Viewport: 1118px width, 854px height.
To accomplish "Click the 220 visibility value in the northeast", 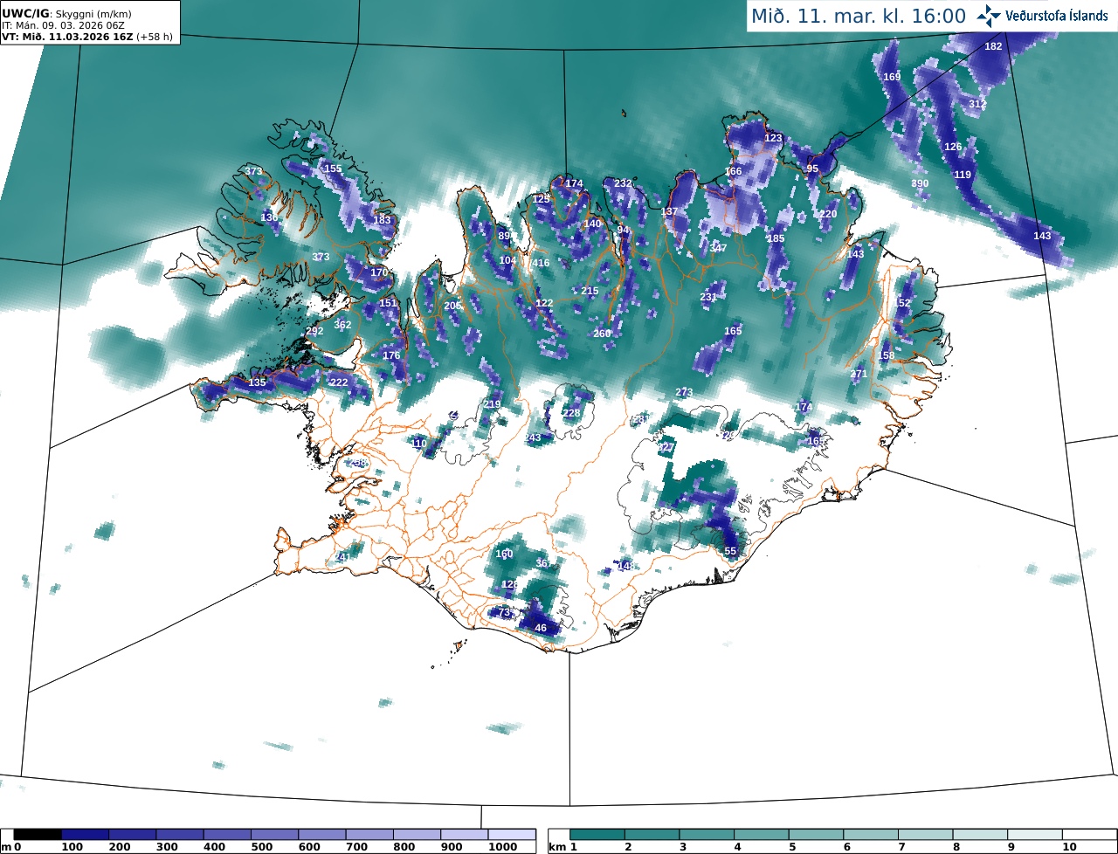I will [x=828, y=214].
